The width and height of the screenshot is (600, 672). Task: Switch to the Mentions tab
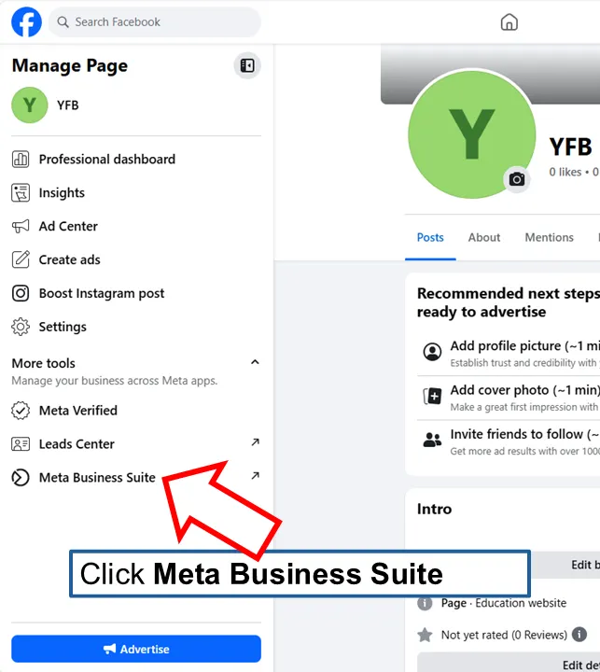coord(549,237)
